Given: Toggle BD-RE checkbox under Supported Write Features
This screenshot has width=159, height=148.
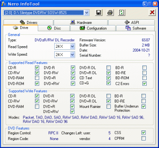Looking at the screenshot, I should point(143,101).
